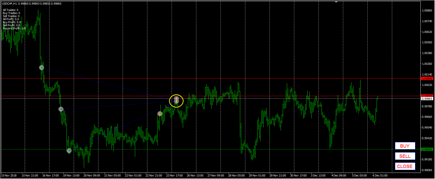Click the 0.99660 value on price scale
Image resolution: width=435 pixels, height=179 pixels.
pyautogui.click(x=427, y=117)
